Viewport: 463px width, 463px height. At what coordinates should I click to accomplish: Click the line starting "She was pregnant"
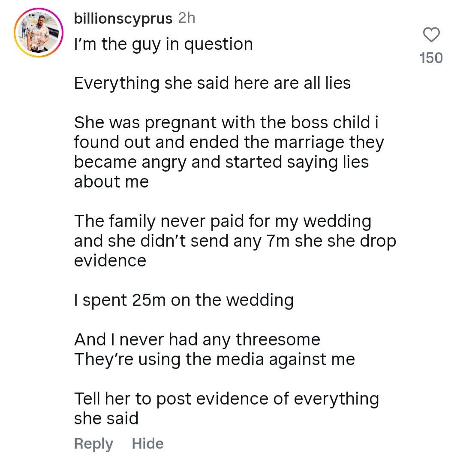coord(226,123)
